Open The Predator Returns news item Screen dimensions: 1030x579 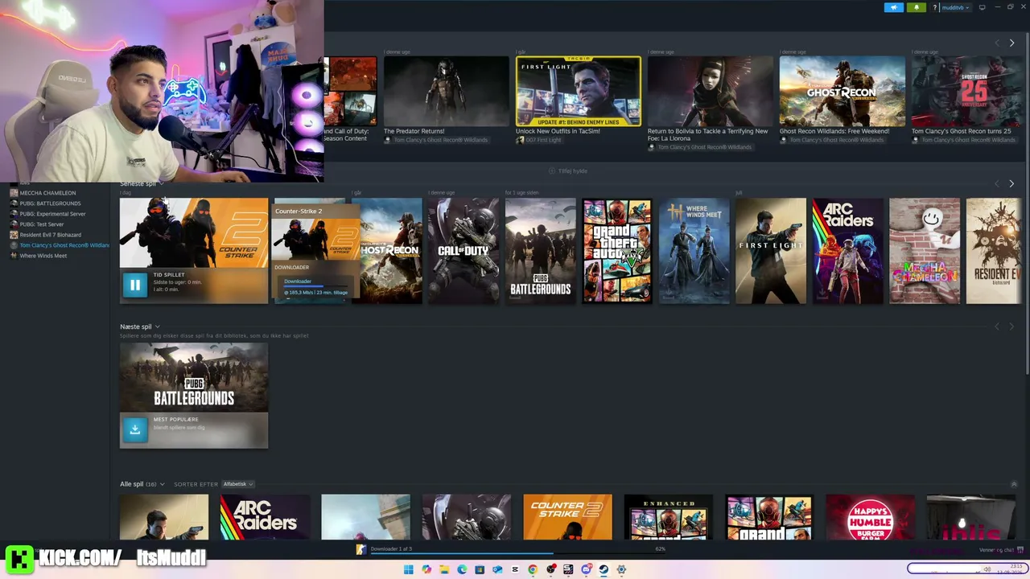pos(446,91)
